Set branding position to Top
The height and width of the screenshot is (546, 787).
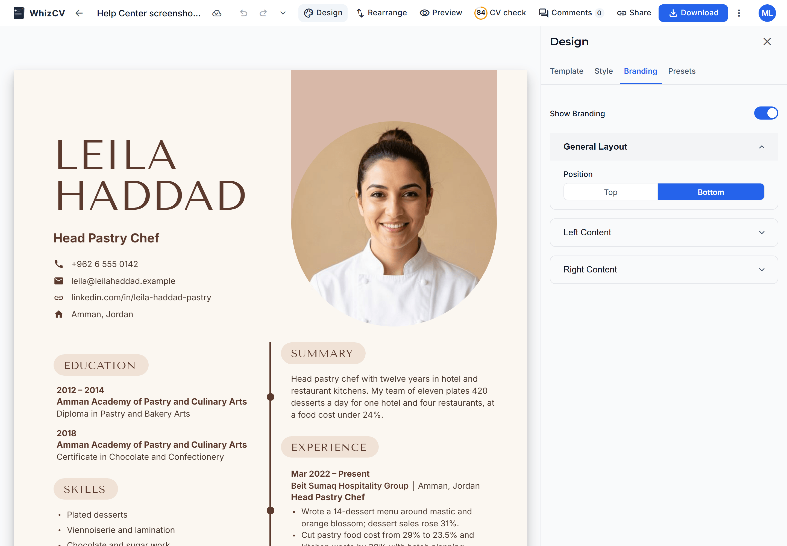click(611, 192)
